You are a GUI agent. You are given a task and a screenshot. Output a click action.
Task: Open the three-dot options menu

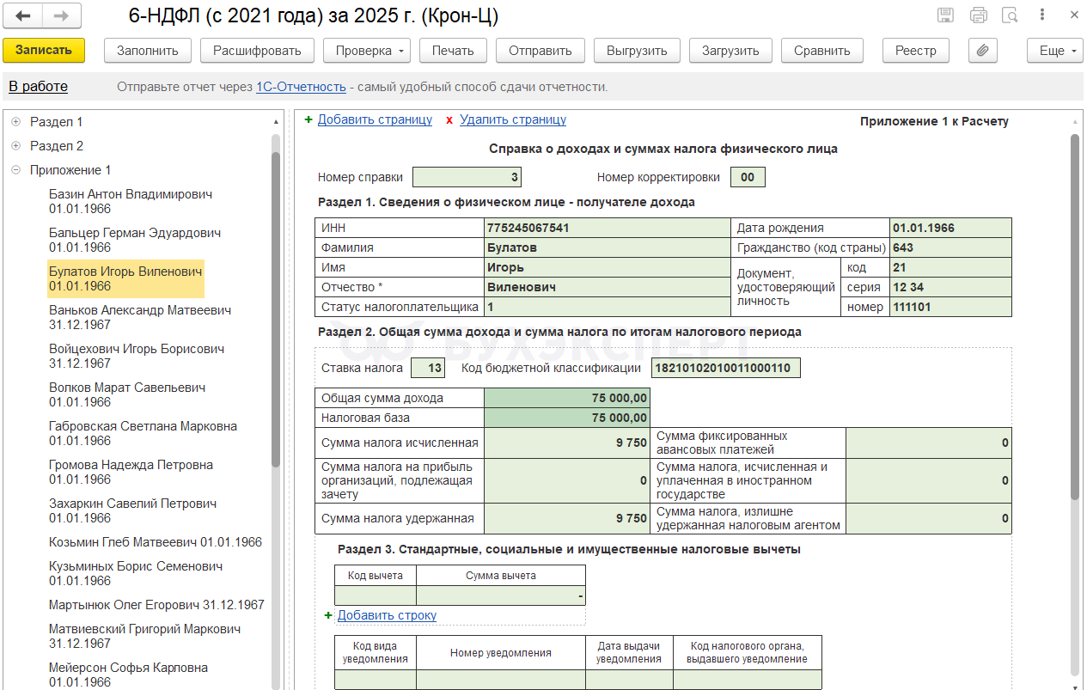(x=1041, y=15)
